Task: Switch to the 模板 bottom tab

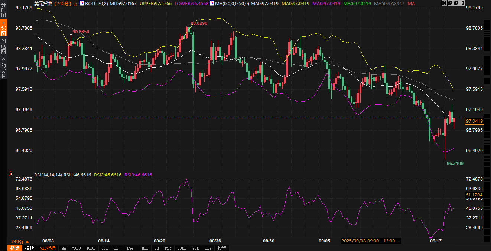Action: click(x=29, y=248)
